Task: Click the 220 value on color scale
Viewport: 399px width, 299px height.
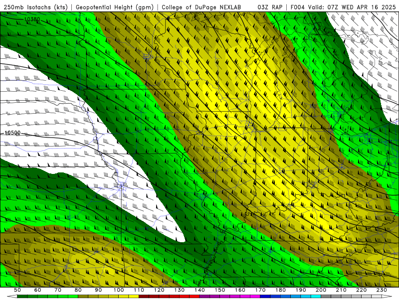Action: (361, 290)
